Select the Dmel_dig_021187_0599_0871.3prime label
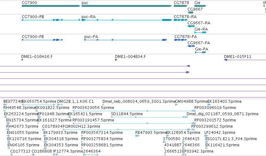 coord(223,114)
